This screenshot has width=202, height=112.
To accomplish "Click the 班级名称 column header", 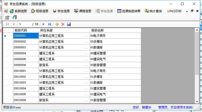I will pyautogui.click(x=115, y=30).
